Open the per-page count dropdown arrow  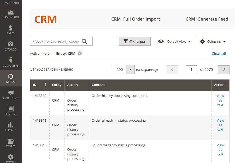pos(130,70)
